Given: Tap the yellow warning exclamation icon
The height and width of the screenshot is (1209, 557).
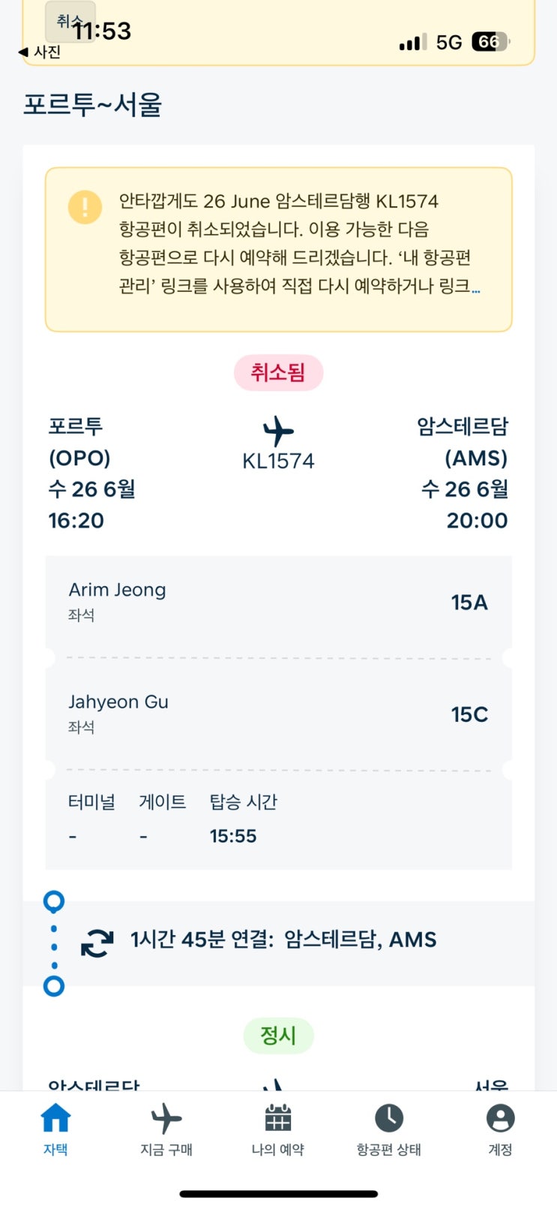Looking at the screenshot, I should pyautogui.click(x=85, y=206).
